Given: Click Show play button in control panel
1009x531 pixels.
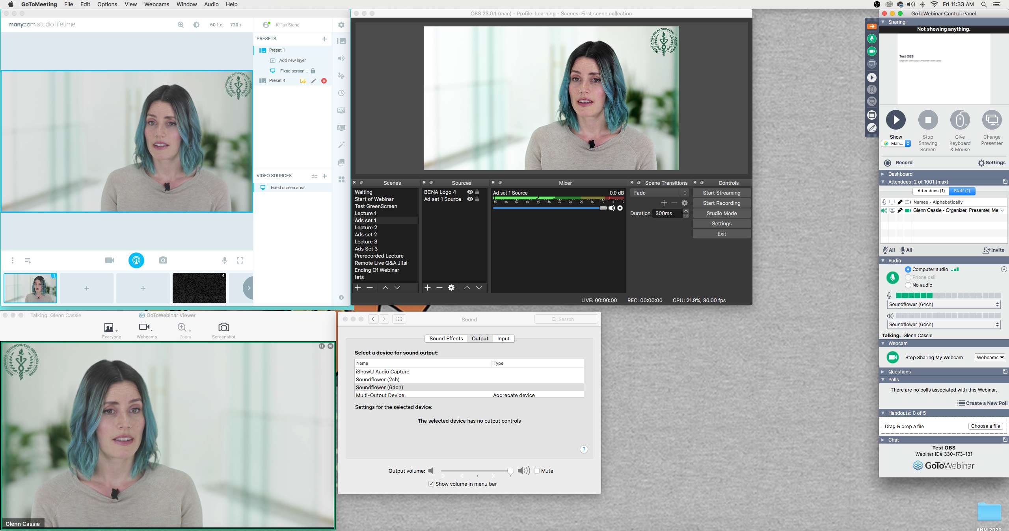Looking at the screenshot, I should (896, 120).
